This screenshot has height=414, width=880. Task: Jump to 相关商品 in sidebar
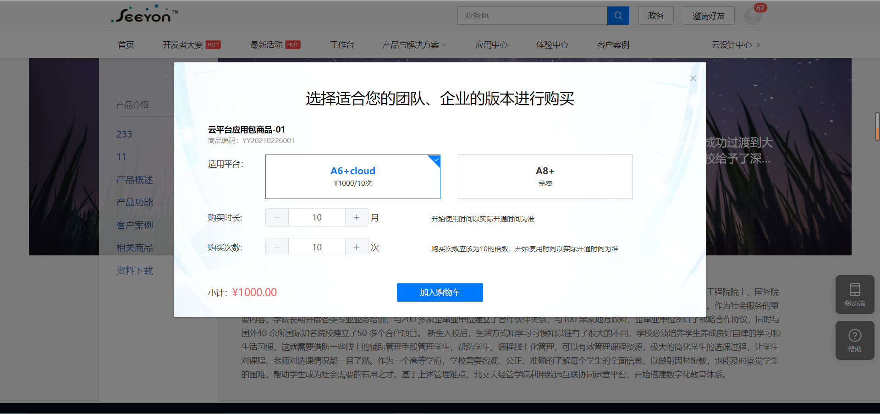coord(135,248)
